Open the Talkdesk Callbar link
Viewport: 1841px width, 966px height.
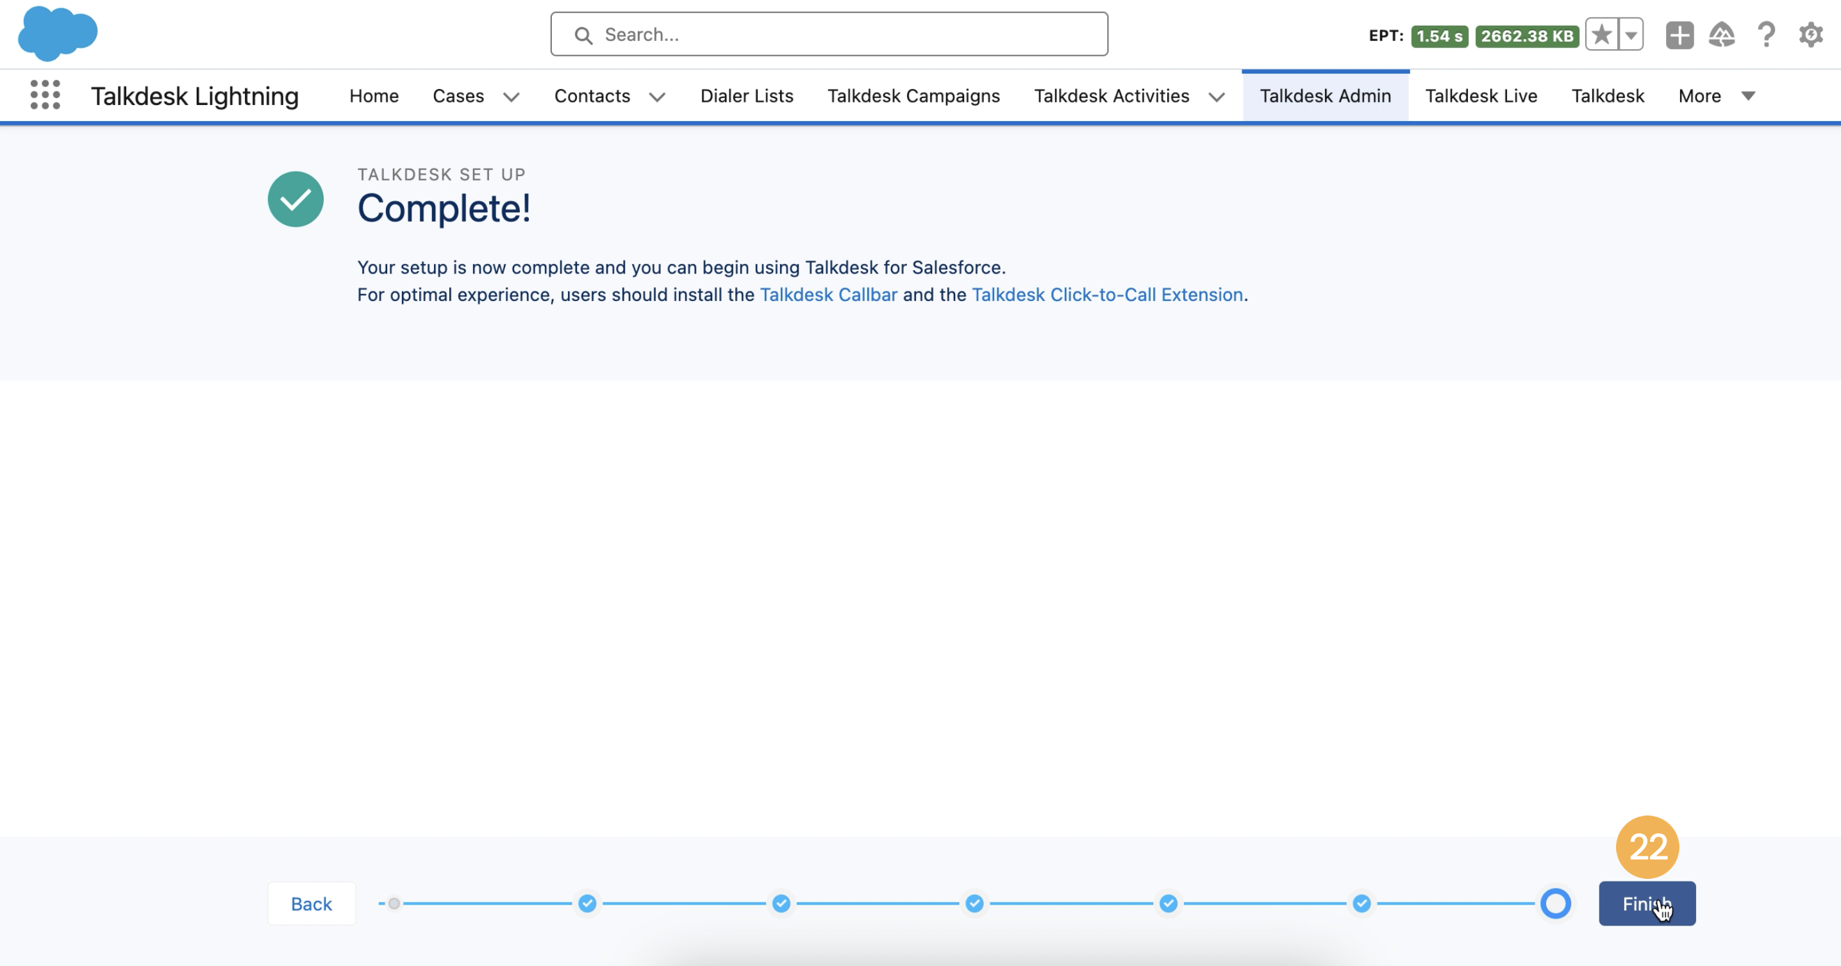(828, 294)
